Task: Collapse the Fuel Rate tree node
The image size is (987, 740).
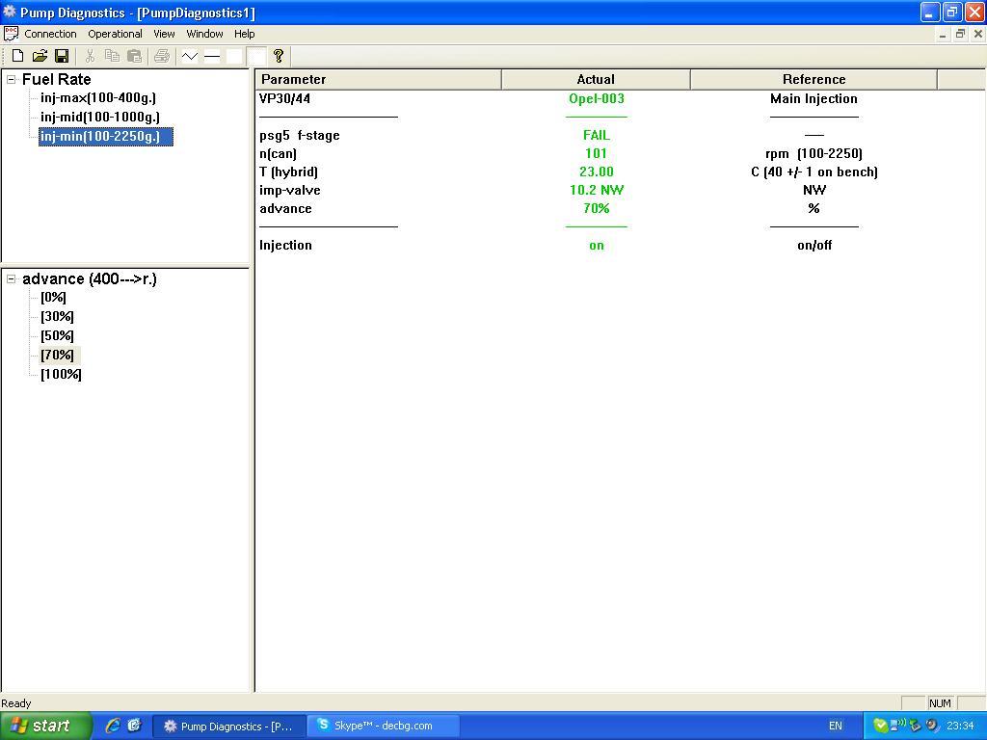Action: 12,80
